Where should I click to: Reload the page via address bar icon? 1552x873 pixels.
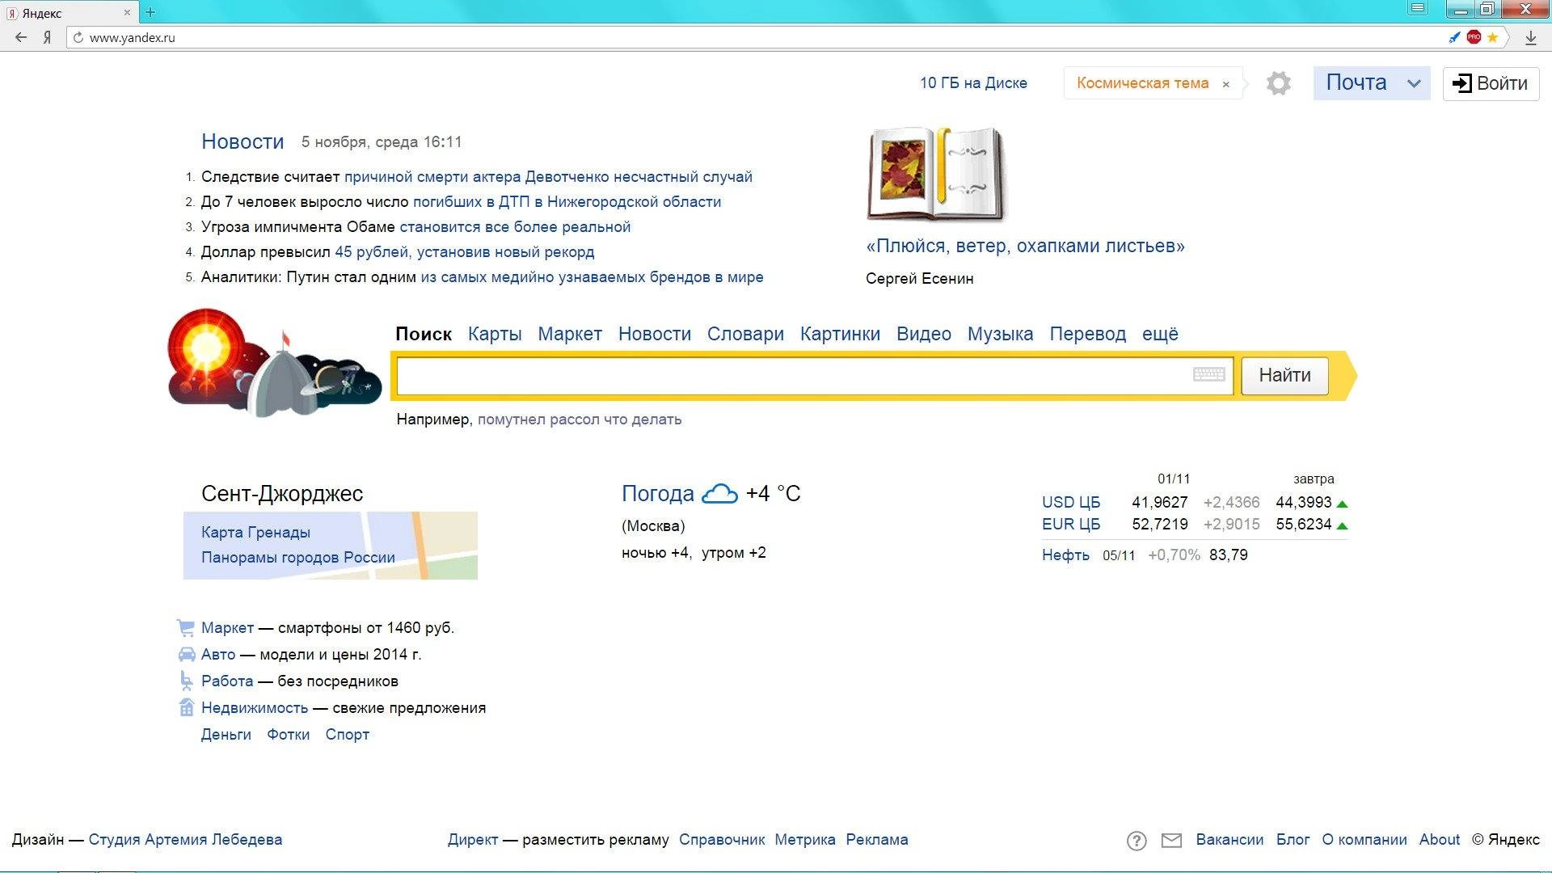point(78,37)
